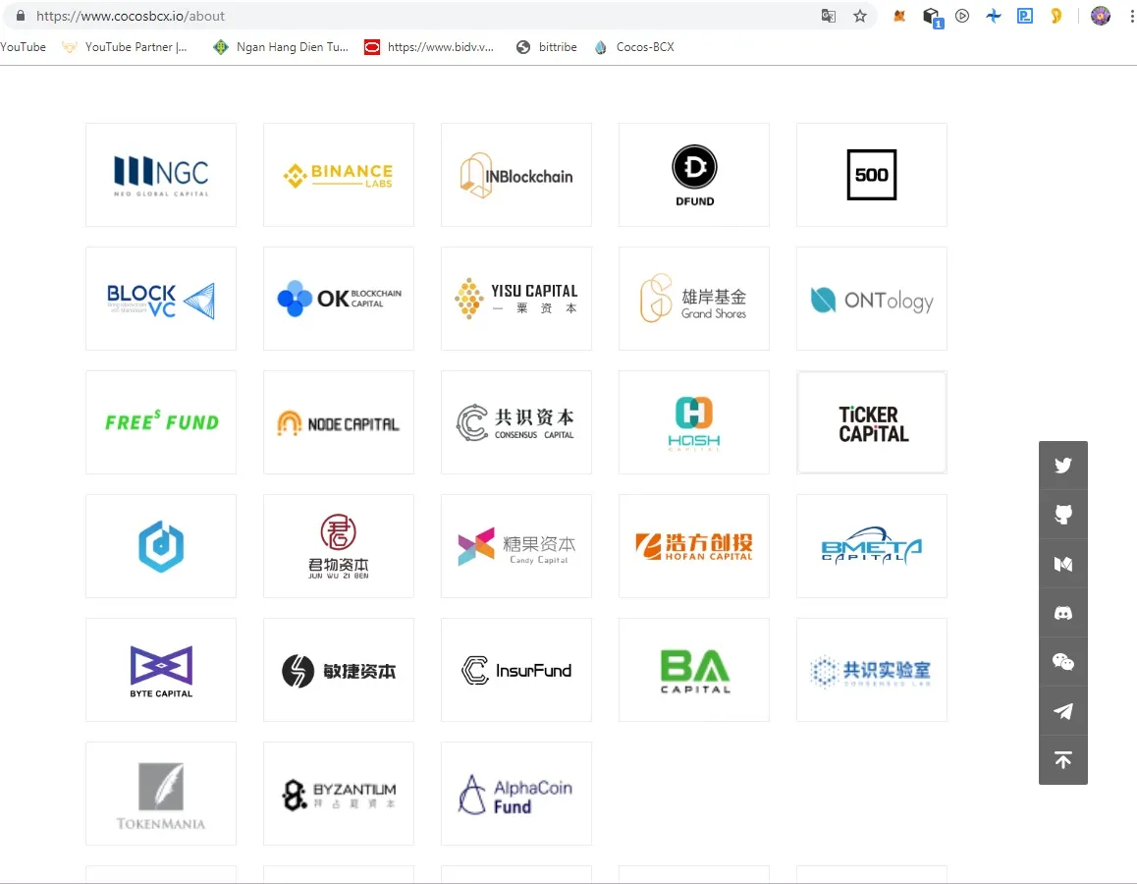This screenshot has width=1137, height=884.
Task: Click the Frees Fund logo card
Action: (x=161, y=422)
